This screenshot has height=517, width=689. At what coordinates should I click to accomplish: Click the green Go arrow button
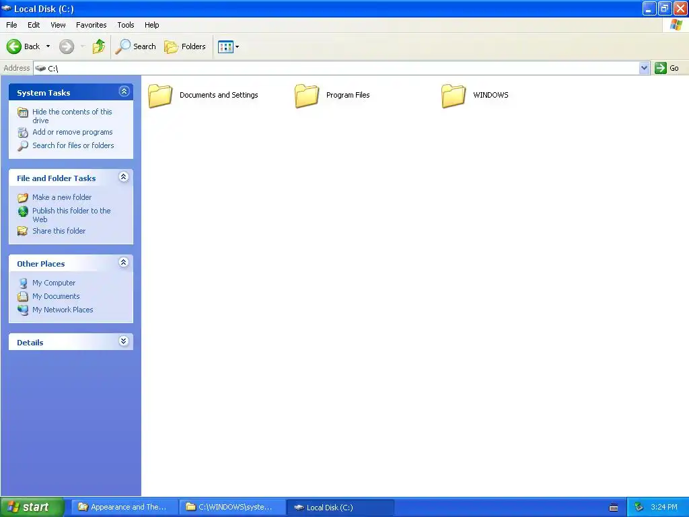[x=661, y=68]
